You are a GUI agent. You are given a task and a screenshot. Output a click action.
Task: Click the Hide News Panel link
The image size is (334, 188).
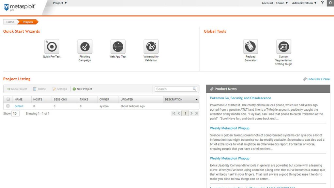tap(317, 79)
